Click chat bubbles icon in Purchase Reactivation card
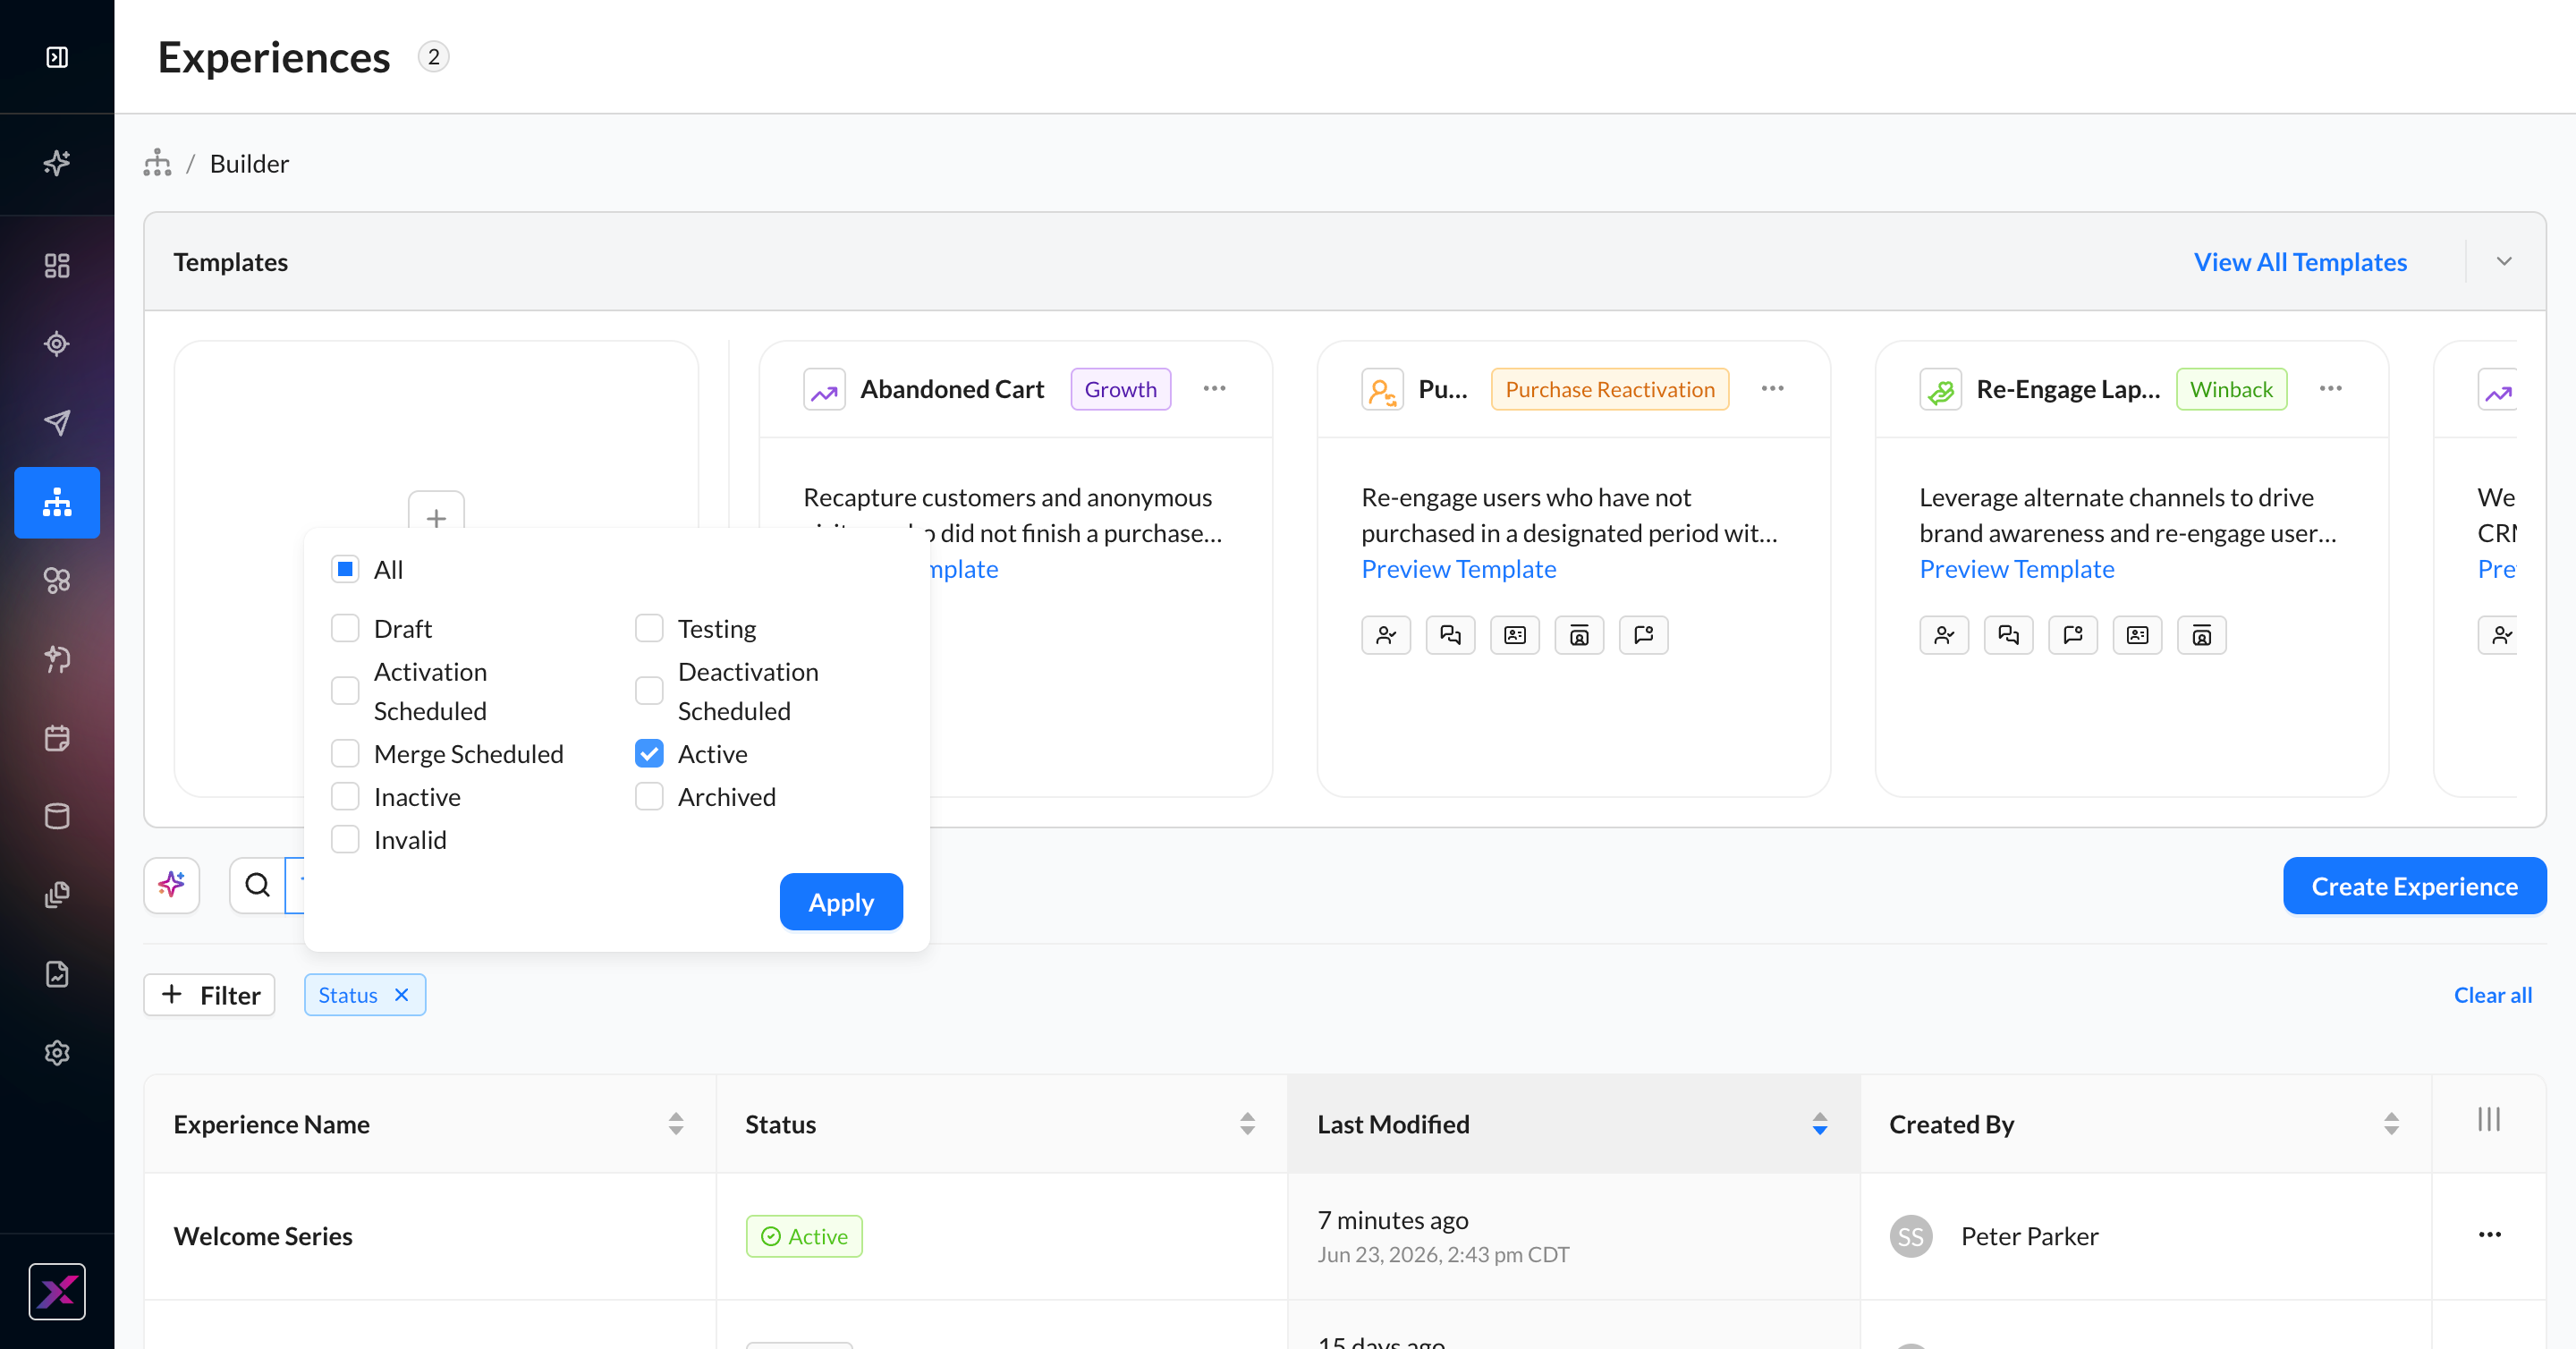The height and width of the screenshot is (1349, 2576). click(1450, 635)
